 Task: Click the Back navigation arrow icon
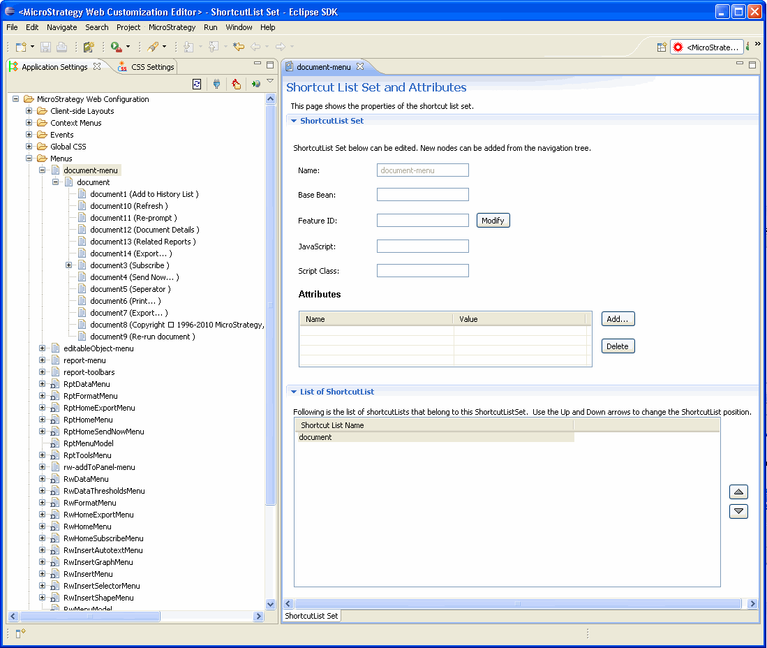[x=255, y=47]
